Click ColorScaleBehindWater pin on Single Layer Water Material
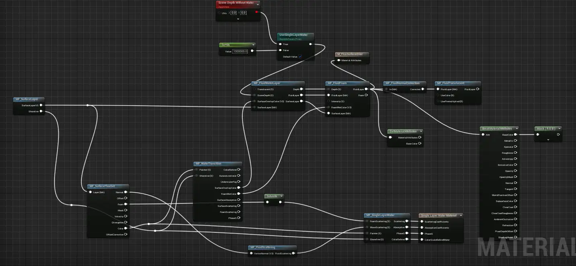Screen dimensions: 576x266 [422, 240]
